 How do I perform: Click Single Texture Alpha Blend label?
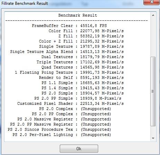pos(41,52)
